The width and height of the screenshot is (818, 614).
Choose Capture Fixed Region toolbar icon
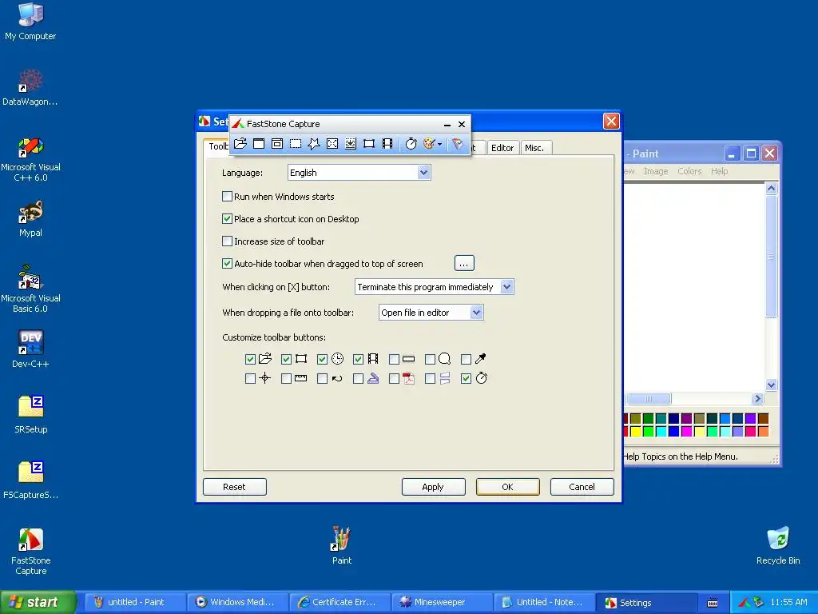coord(369,144)
